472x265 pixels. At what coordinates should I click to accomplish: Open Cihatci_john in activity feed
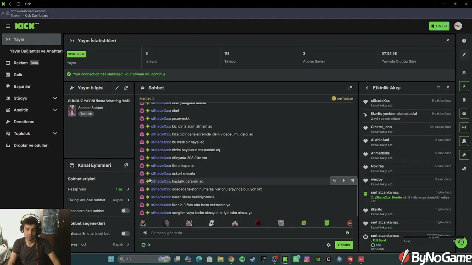point(381,127)
